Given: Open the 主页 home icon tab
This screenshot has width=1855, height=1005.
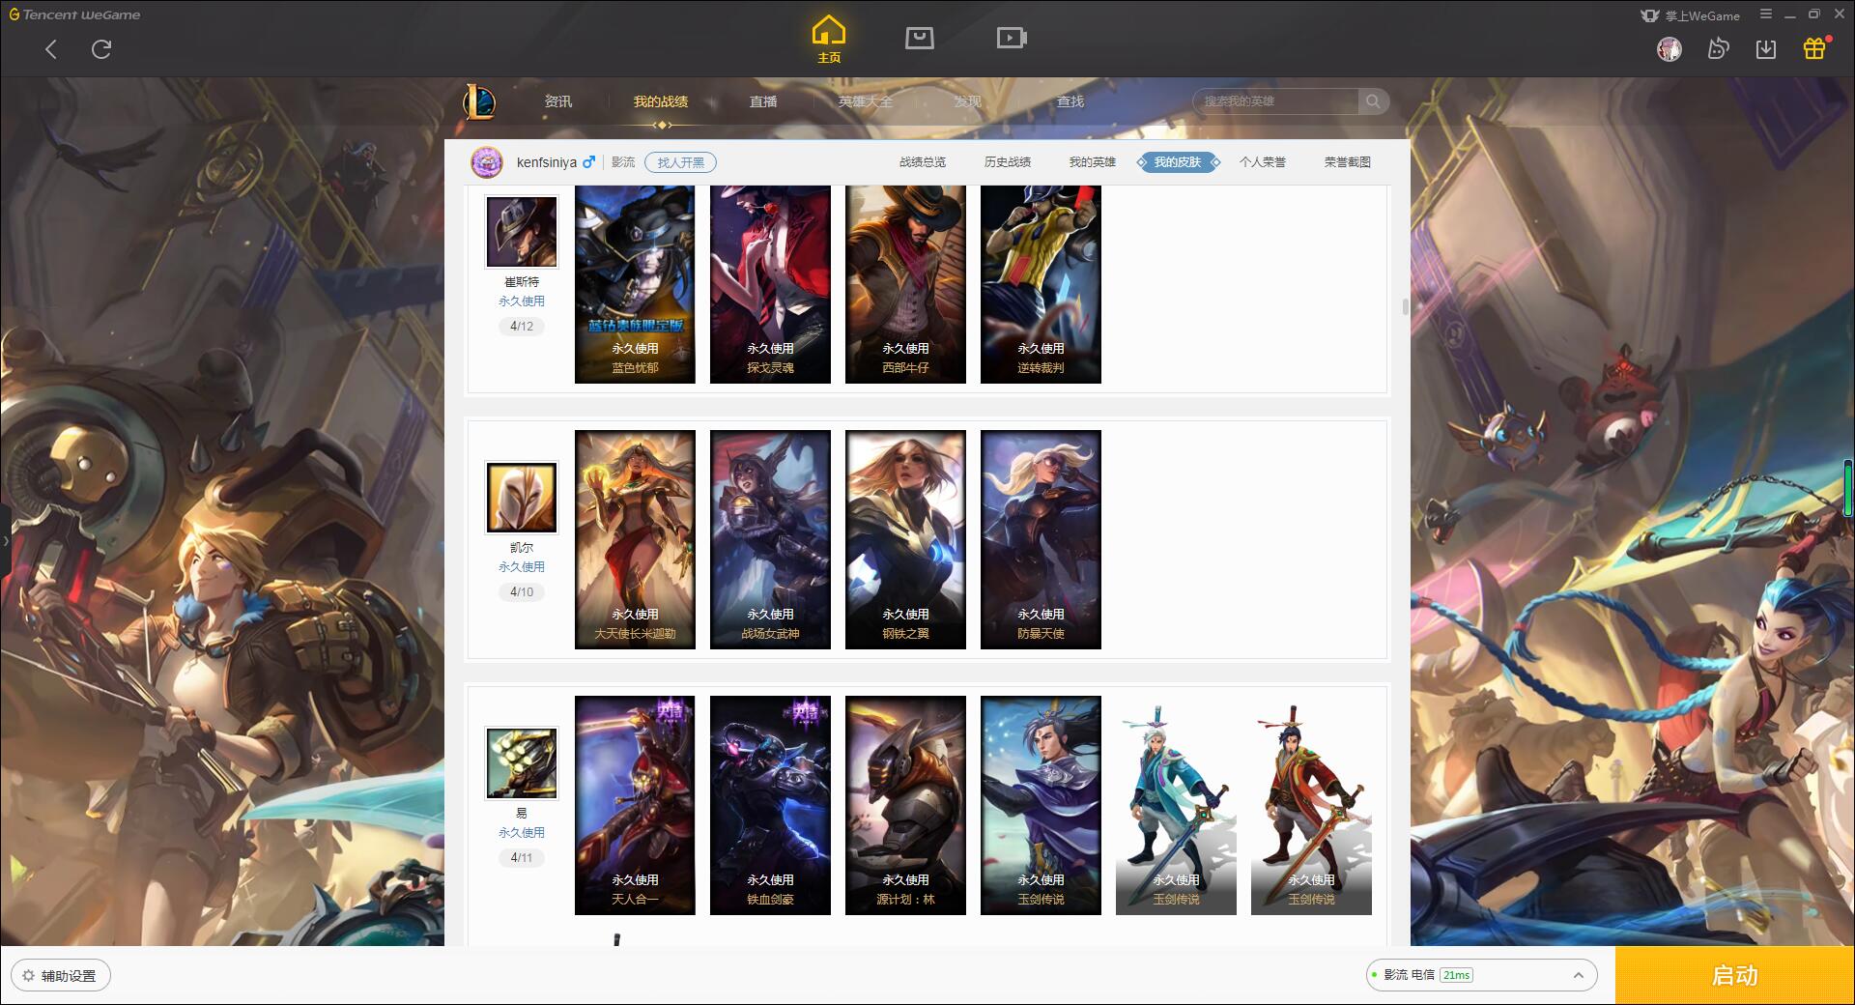Looking at the screenshot, I should pos(829,40).
